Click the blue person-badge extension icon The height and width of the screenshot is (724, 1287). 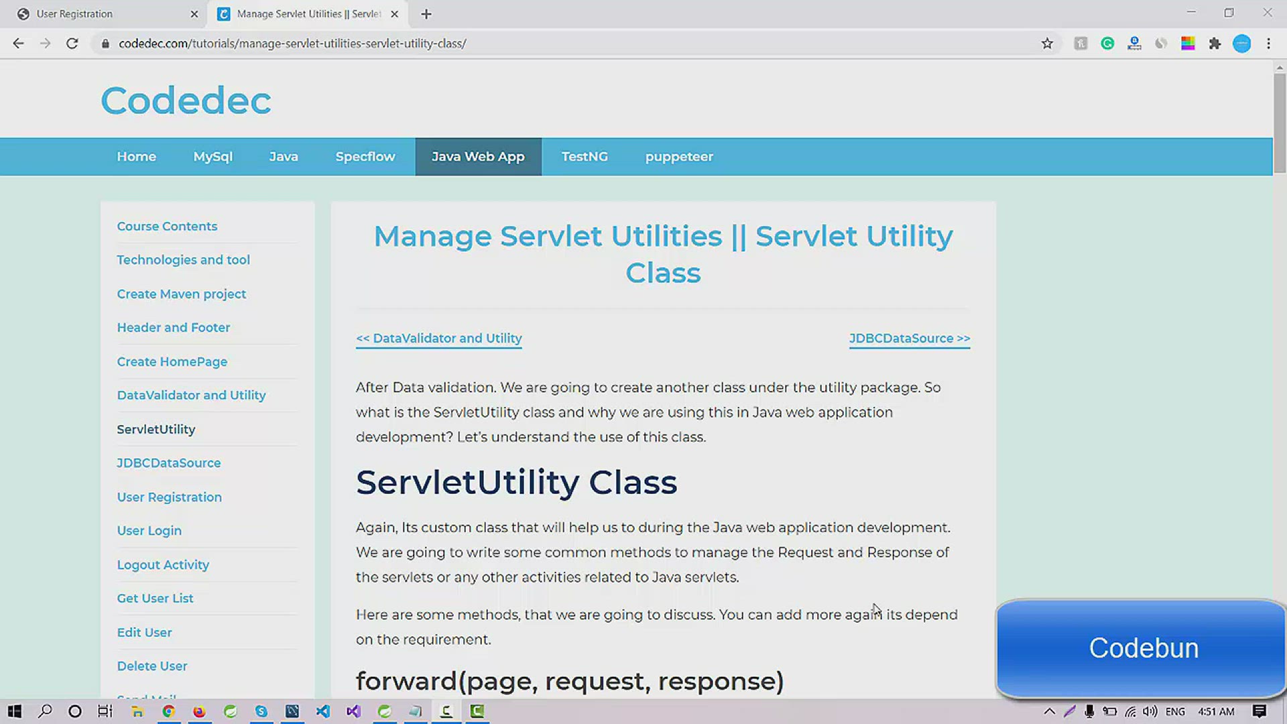[x=1134, y=44]
